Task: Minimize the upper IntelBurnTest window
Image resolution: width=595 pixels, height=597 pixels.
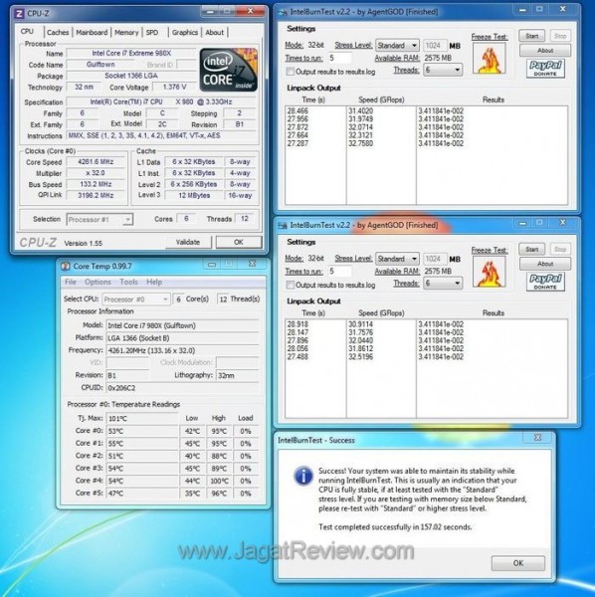Action: tap(522, 10)
